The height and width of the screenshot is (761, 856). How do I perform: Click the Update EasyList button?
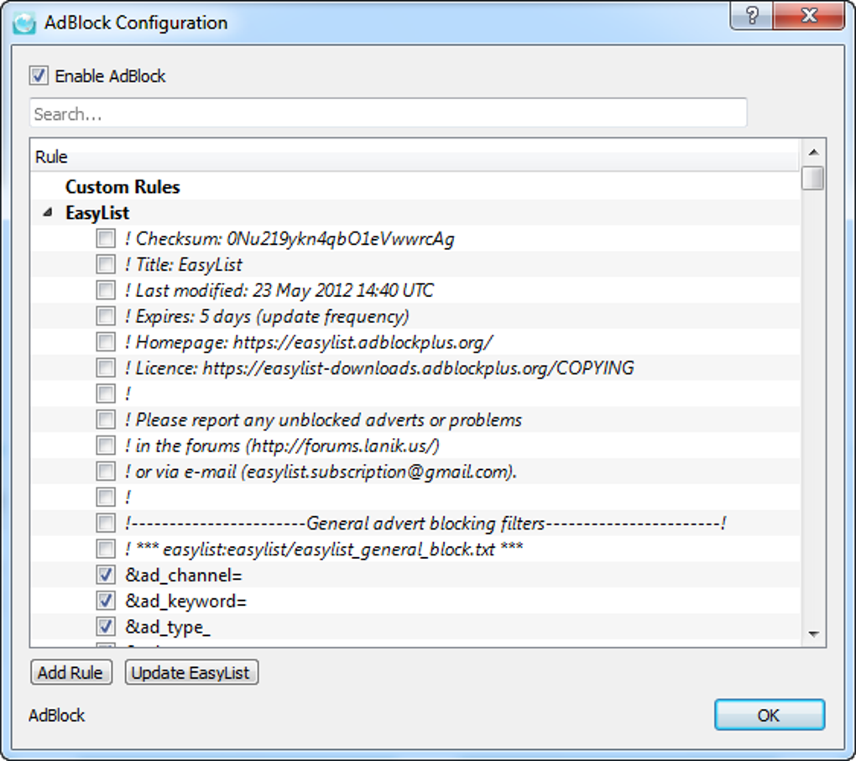191,673
